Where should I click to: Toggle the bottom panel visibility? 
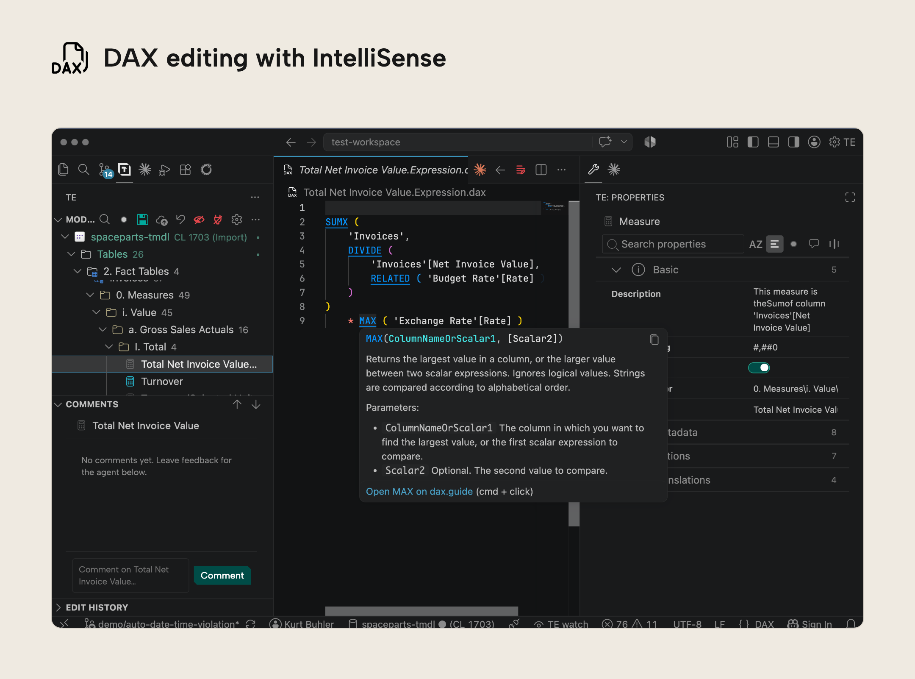pyautogui.click(x=774, y=142)
